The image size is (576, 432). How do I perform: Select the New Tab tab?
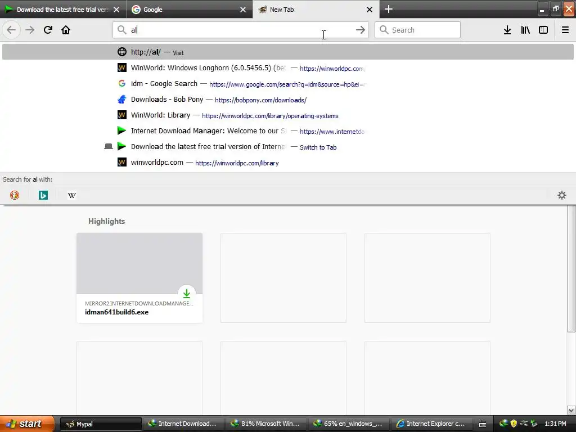(x=316, y=10)
